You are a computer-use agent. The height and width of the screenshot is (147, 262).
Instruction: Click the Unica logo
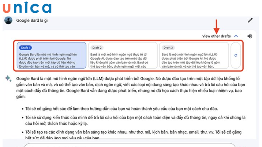pos(27,8)
